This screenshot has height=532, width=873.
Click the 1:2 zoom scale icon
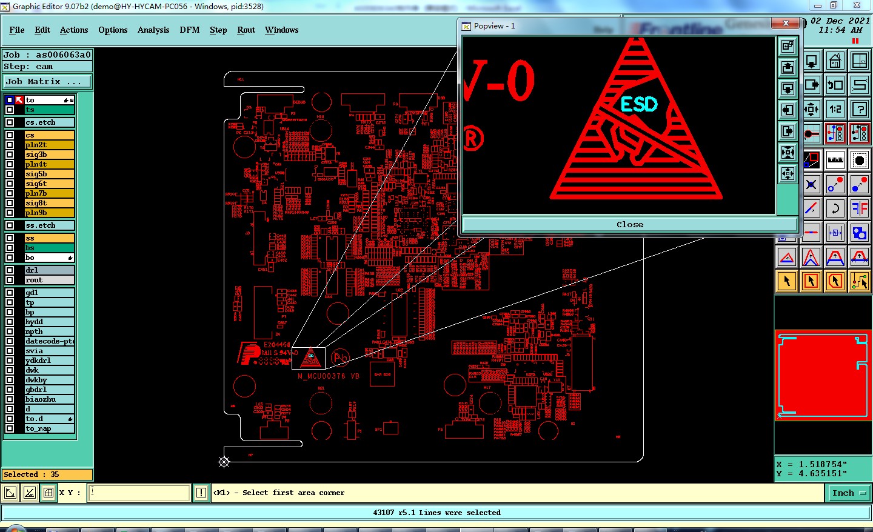(x=835, y=109)
